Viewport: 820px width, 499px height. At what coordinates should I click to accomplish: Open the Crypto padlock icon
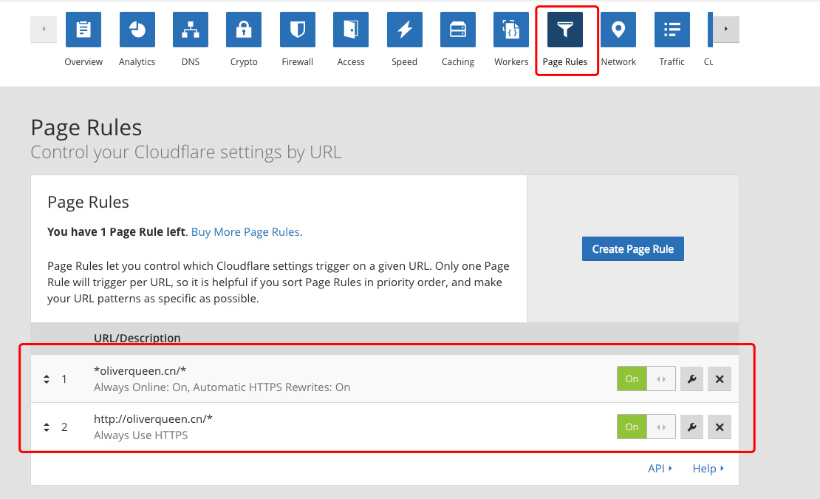(244, 30)
